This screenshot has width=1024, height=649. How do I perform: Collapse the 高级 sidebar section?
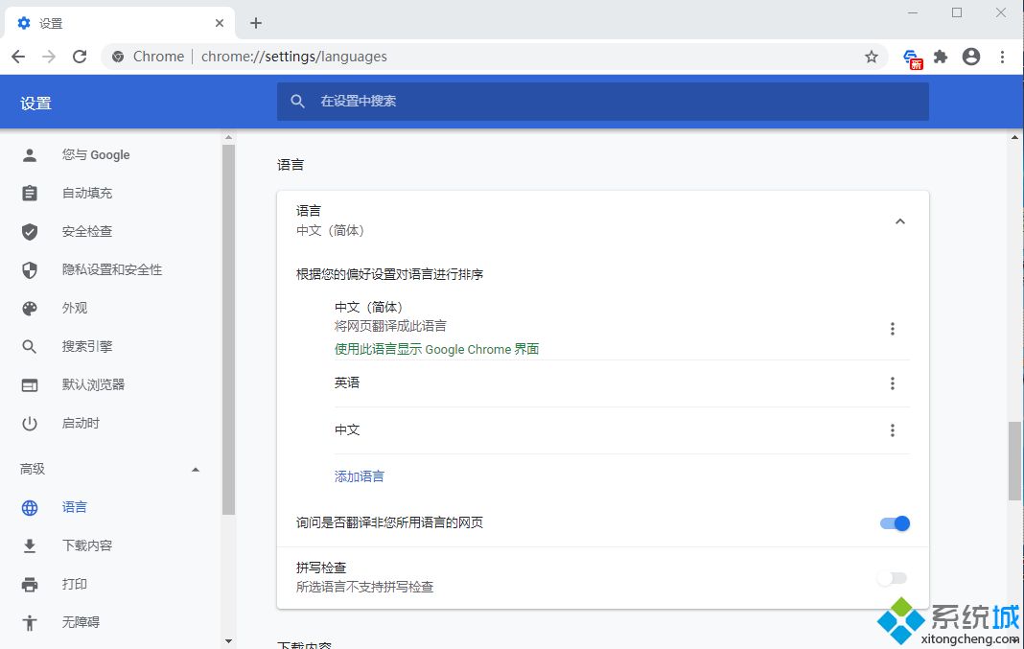(196, 470)
